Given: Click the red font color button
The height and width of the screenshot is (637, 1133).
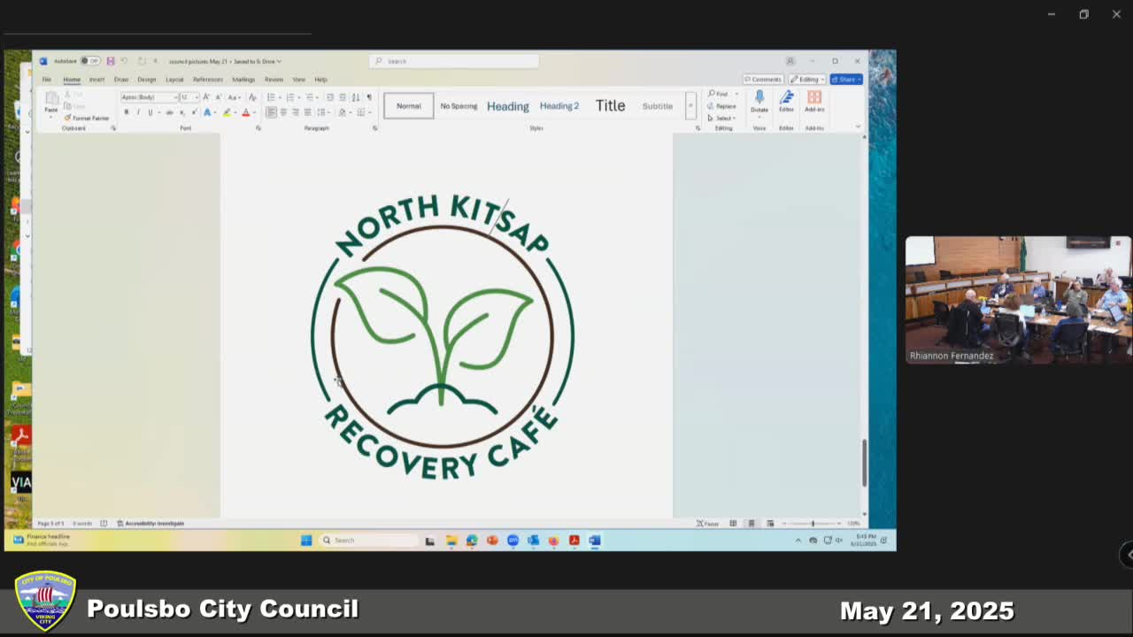Looking at the screenshot, I should 246,111.
